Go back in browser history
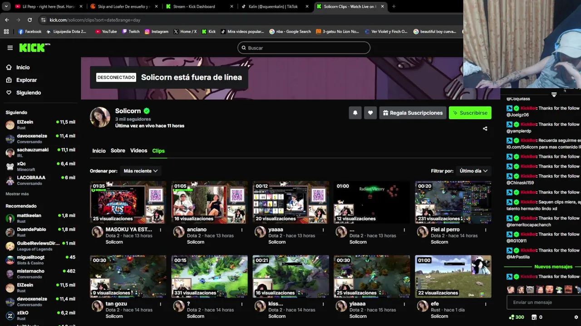 (x=7, y=20)
